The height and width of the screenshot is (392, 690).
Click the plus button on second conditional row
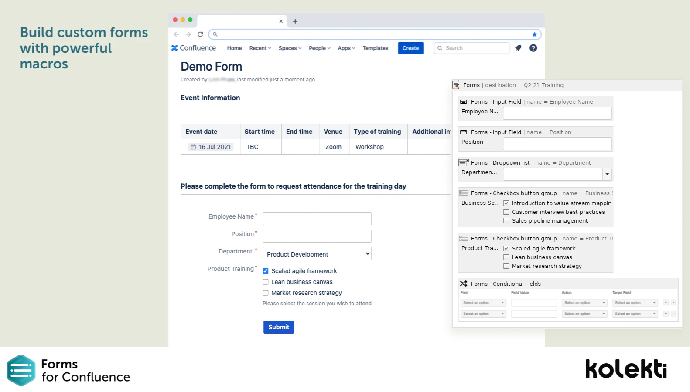coord(666,314)
